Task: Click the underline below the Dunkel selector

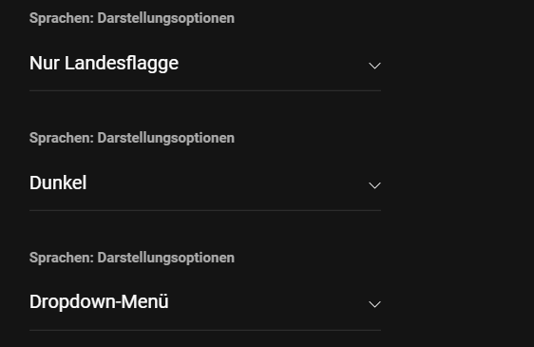Action: click(x=205, y=210)
